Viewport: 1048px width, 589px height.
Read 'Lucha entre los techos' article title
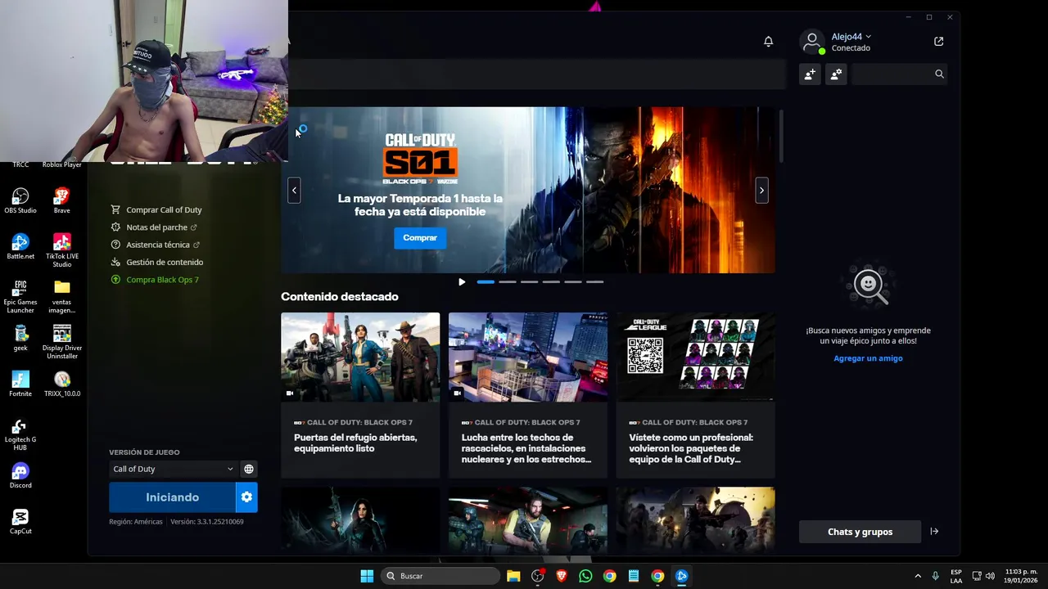526,448
